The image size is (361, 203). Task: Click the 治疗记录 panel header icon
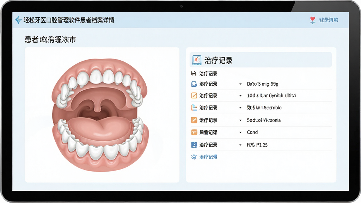197,60
